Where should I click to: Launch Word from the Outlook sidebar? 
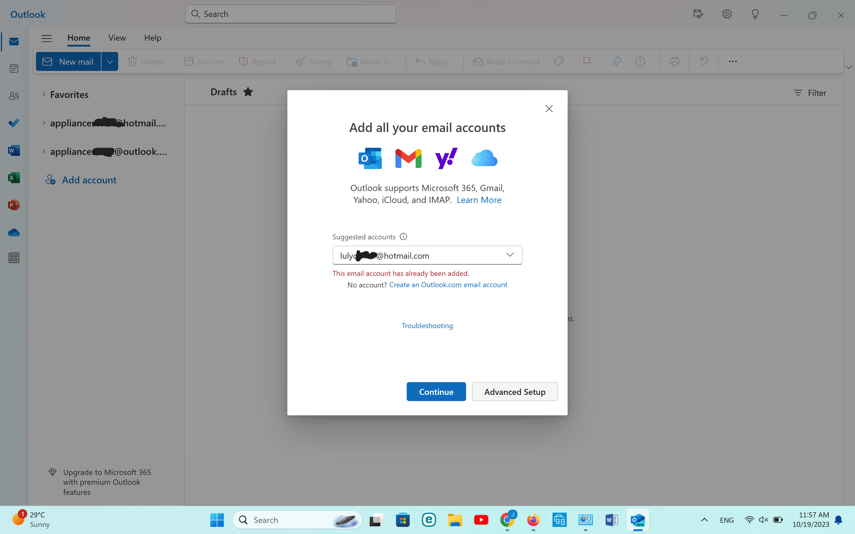click(14, 150)
